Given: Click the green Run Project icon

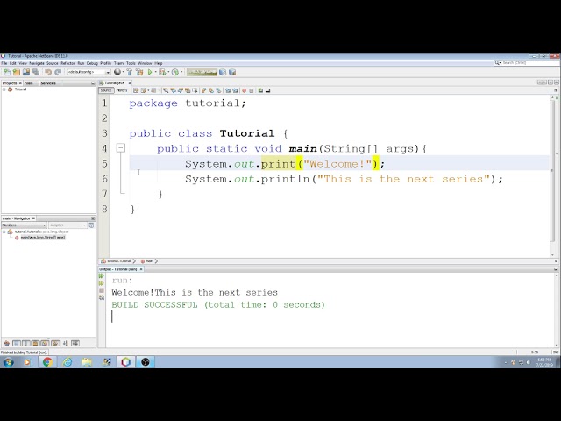Looking at the screenshot, I should tap(150, 72).
